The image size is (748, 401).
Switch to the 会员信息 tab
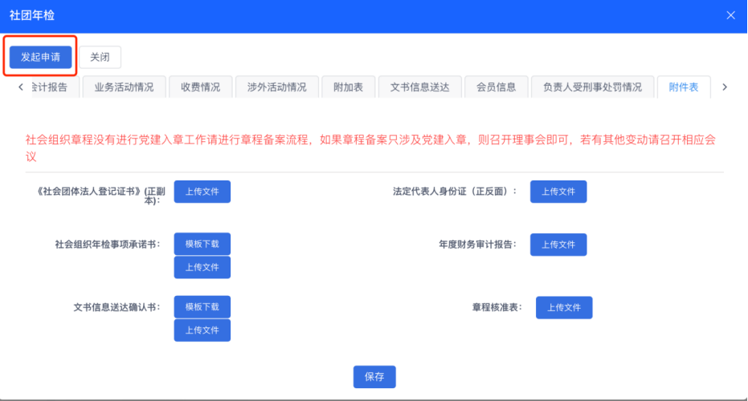496,87
